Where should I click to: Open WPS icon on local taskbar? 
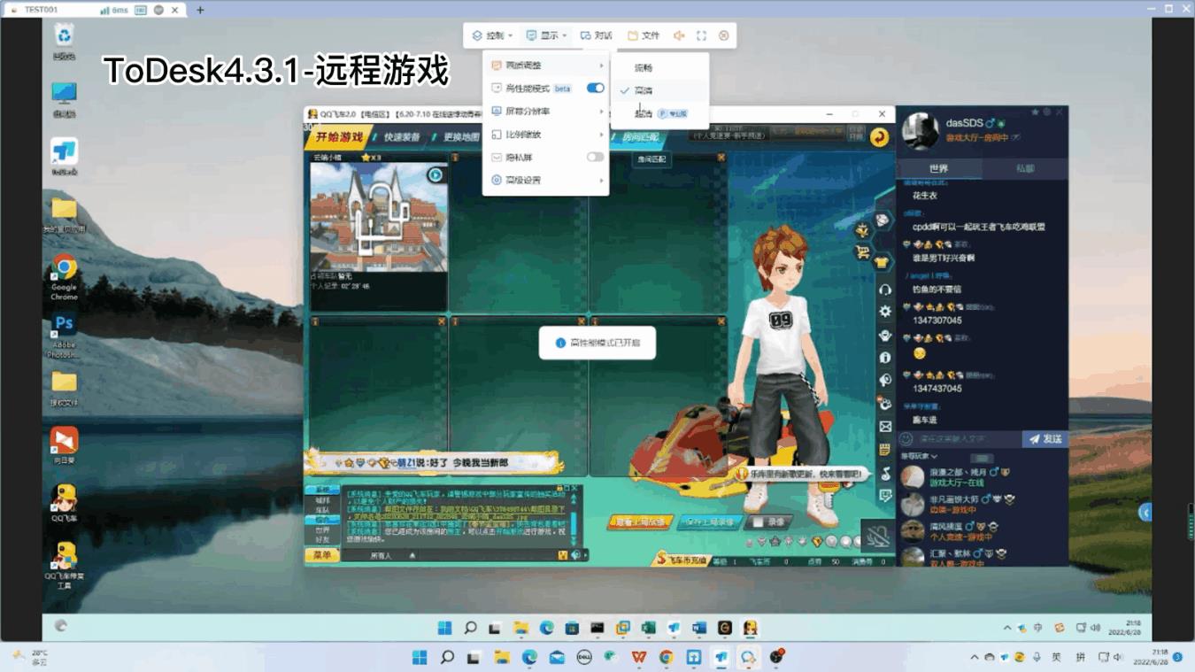(x=638, y=657)
